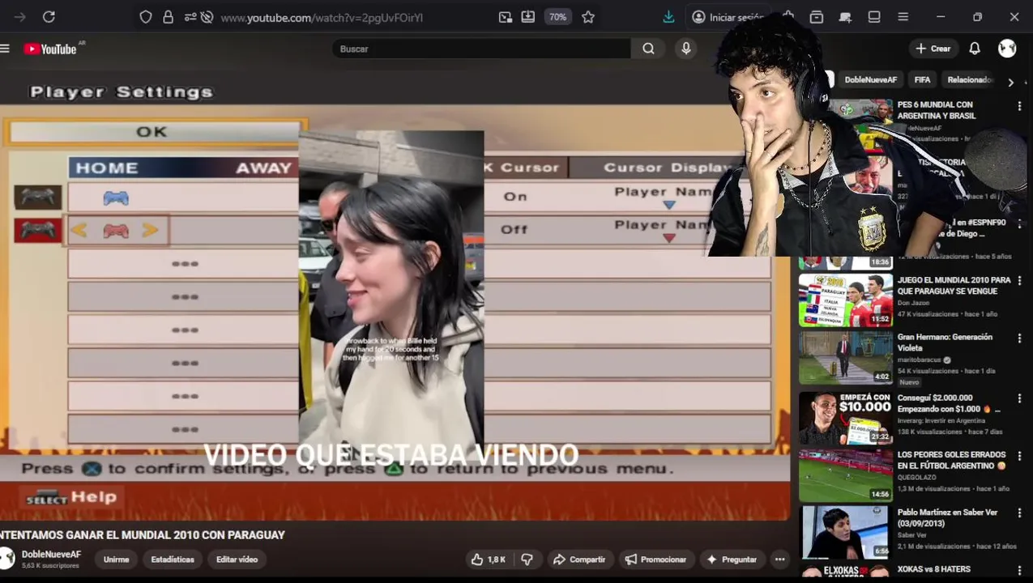Image resolution: width=1033 pixels, height=583 pixels.
Task: Open Gran Hermano Generación Violeta thumbnail
Action: [x=846, y=358]
